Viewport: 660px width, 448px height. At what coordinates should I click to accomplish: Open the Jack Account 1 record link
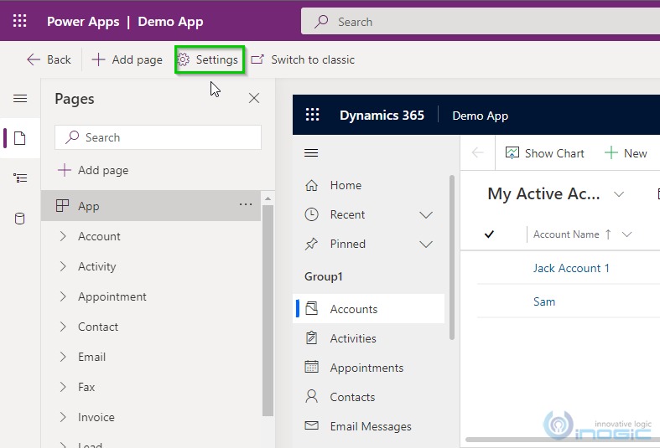coord(571,268)
